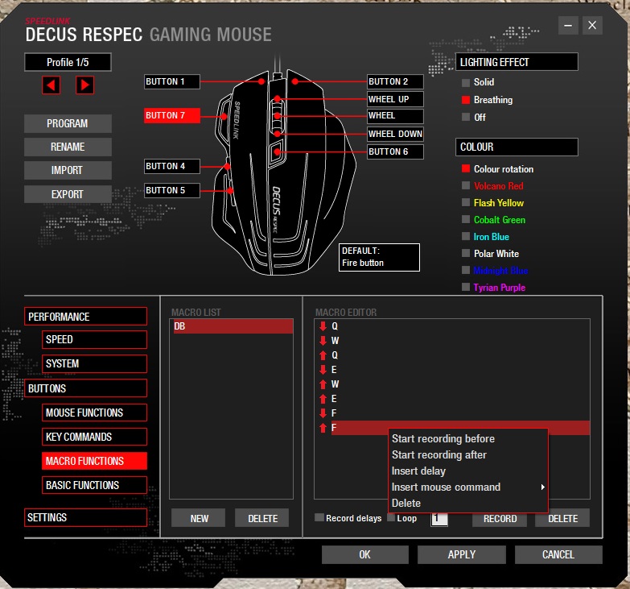The height and width of the screenshot is (589, 630).
Task: Select the Breathing lighting effect
Action: point(466,100)
